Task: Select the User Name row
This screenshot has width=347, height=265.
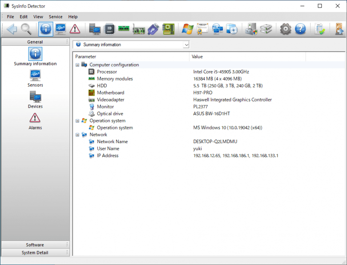Action: tap(209, 149)
